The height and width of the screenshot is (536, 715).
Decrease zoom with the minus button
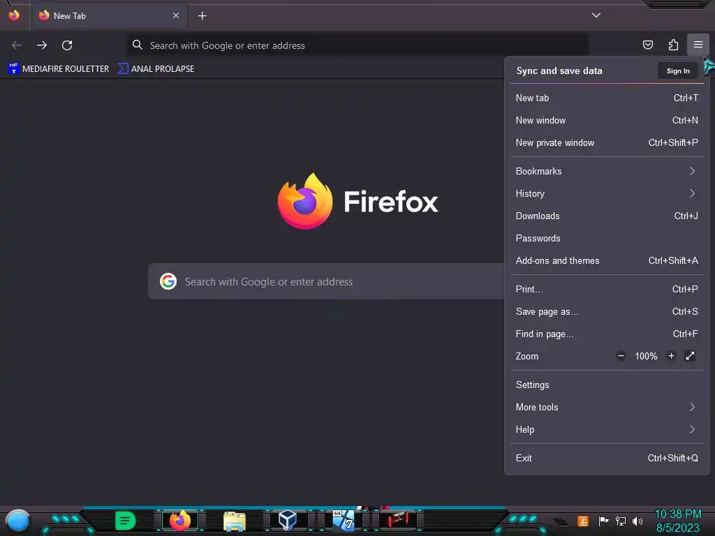click(x=621, y=356)
